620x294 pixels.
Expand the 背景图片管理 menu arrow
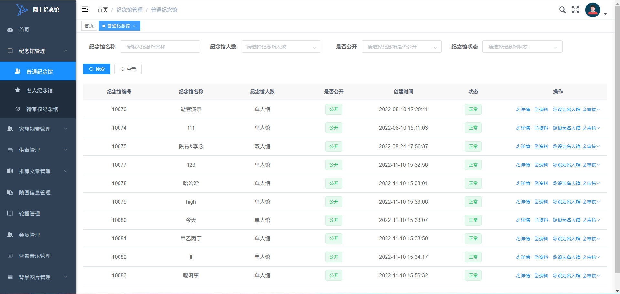tap(66, 277)
